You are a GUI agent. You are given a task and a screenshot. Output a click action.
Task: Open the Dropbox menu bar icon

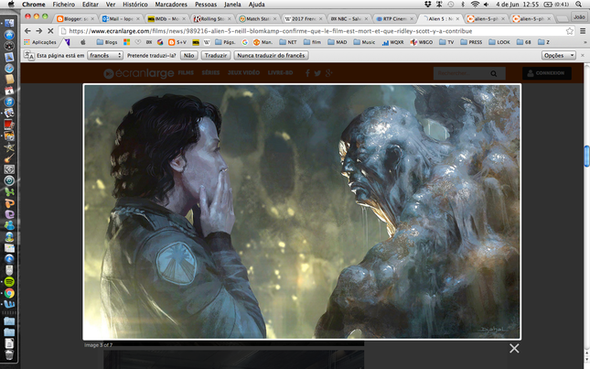(x=427, y=5)
